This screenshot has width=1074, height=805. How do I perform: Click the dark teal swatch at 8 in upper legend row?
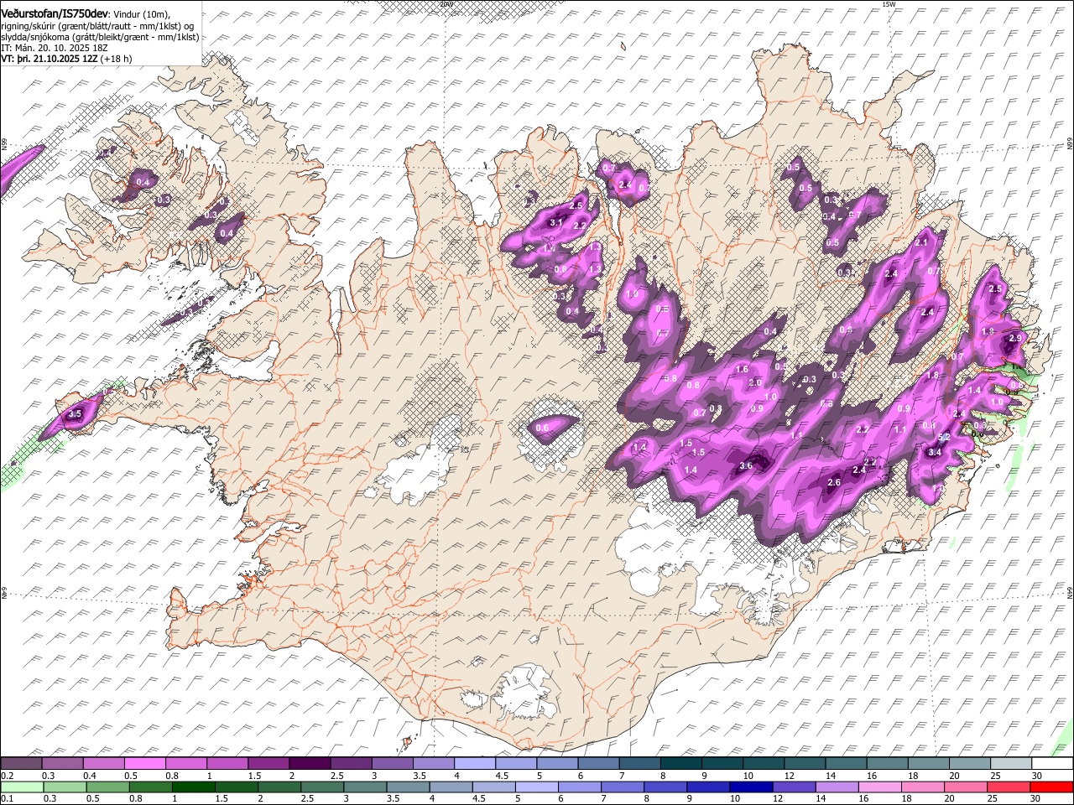pyautogui.click(x=680, y=764)
